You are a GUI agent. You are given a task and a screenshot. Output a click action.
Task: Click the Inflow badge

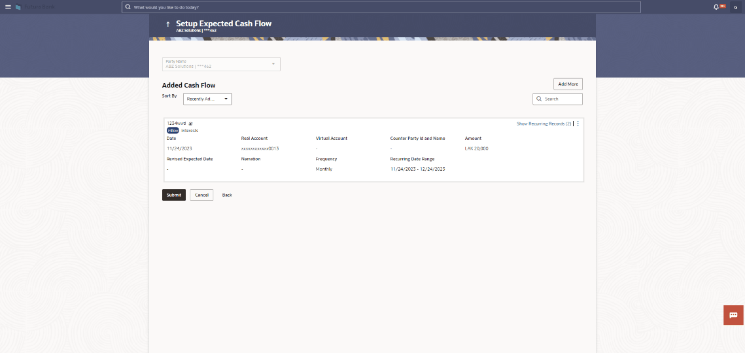click(x=173, y=130)
